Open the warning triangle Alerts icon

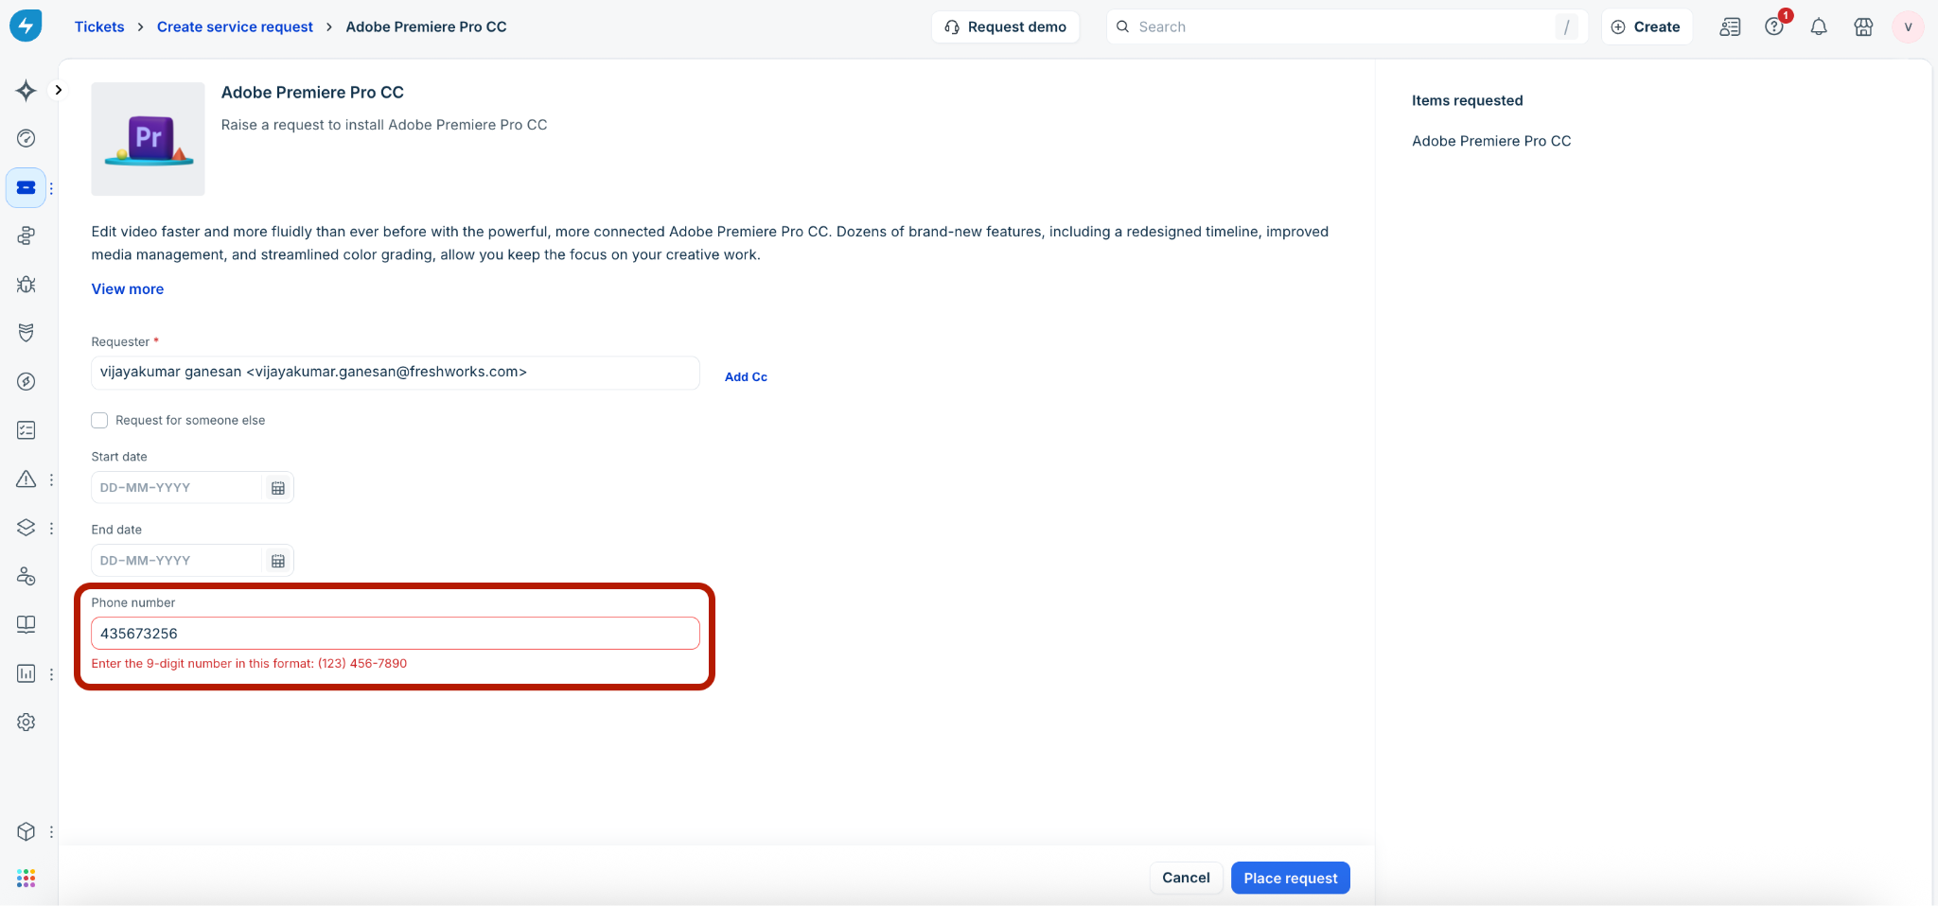26,479
